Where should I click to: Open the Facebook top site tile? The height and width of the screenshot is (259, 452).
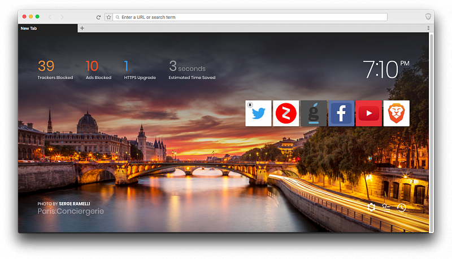click(341, 113)
